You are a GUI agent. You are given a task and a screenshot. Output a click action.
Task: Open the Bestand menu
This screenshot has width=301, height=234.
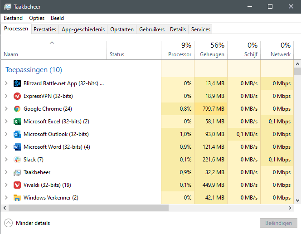[13, 18]
